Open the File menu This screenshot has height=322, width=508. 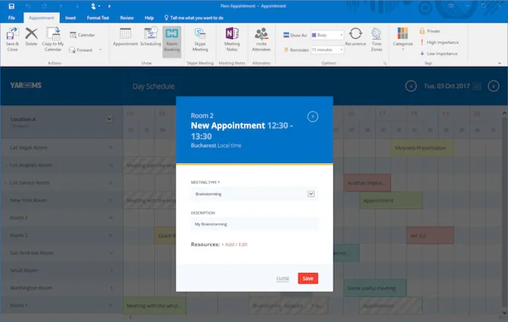tap(11, 18)
